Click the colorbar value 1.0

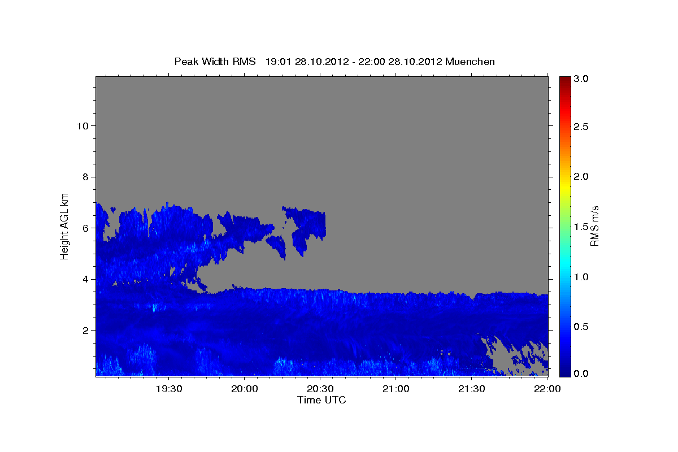pyautogui.click(x=581, y=277)
